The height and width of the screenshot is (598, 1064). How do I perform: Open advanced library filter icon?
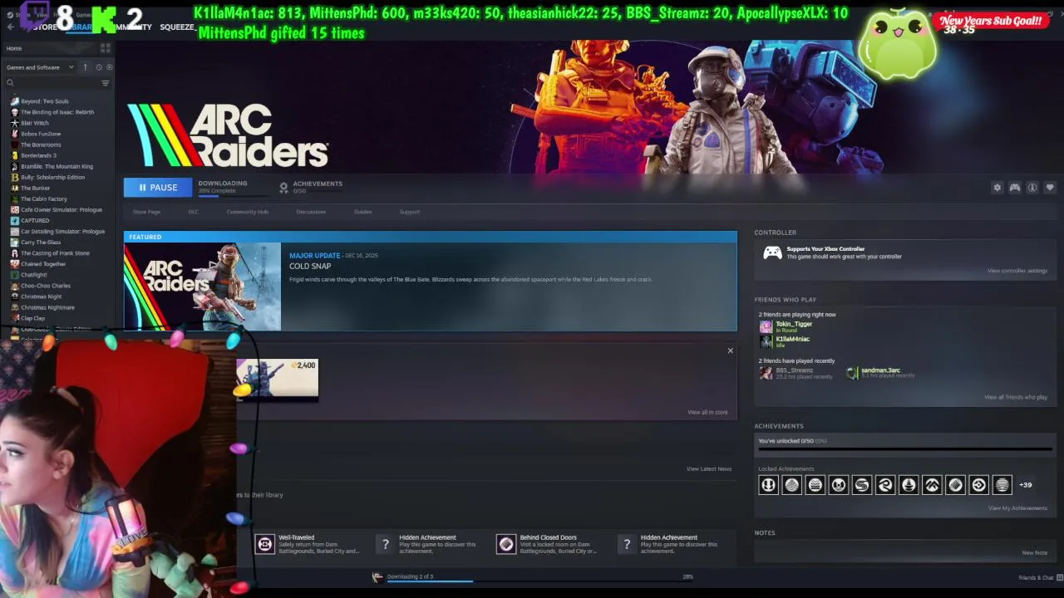[x=106, y=83]
